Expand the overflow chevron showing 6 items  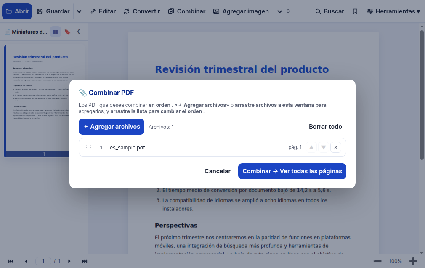click(280, 11)
